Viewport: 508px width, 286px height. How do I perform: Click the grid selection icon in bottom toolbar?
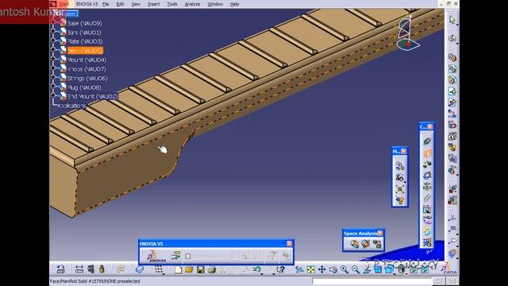[159, 269]
